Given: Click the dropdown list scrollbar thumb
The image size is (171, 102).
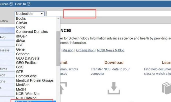Looking at the screenshot, I should point(58,48).
